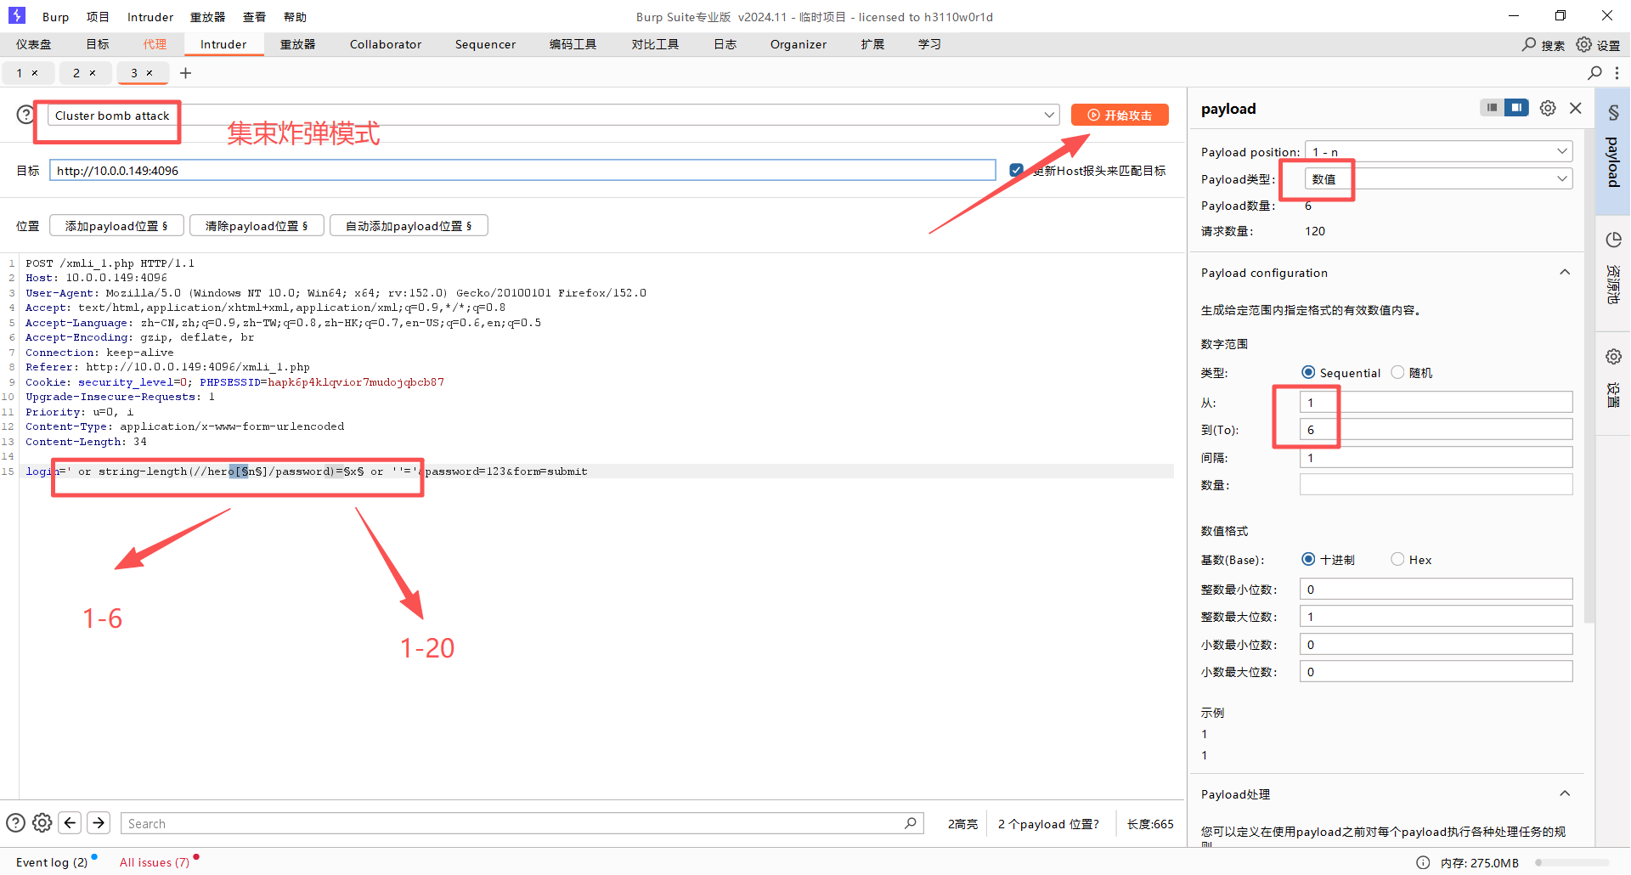
Task: Click the 整数最大位数 field
Action: [x=1436, y=617]
